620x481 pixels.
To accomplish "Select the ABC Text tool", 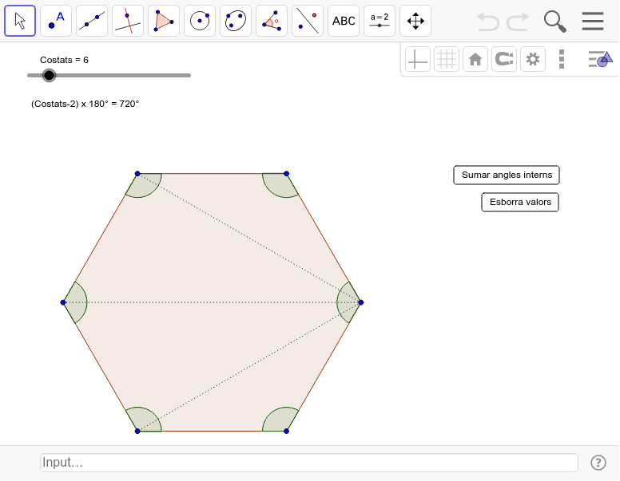I will [x=344, y=21].
